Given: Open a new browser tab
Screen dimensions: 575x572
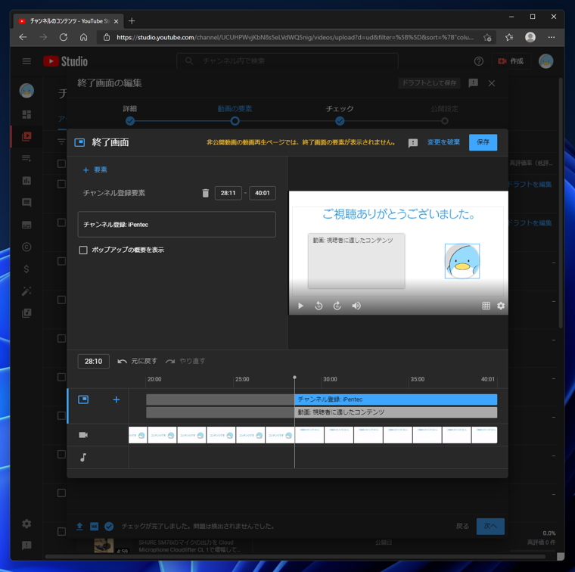Looking at the screenshot, I should coord(132,21).
